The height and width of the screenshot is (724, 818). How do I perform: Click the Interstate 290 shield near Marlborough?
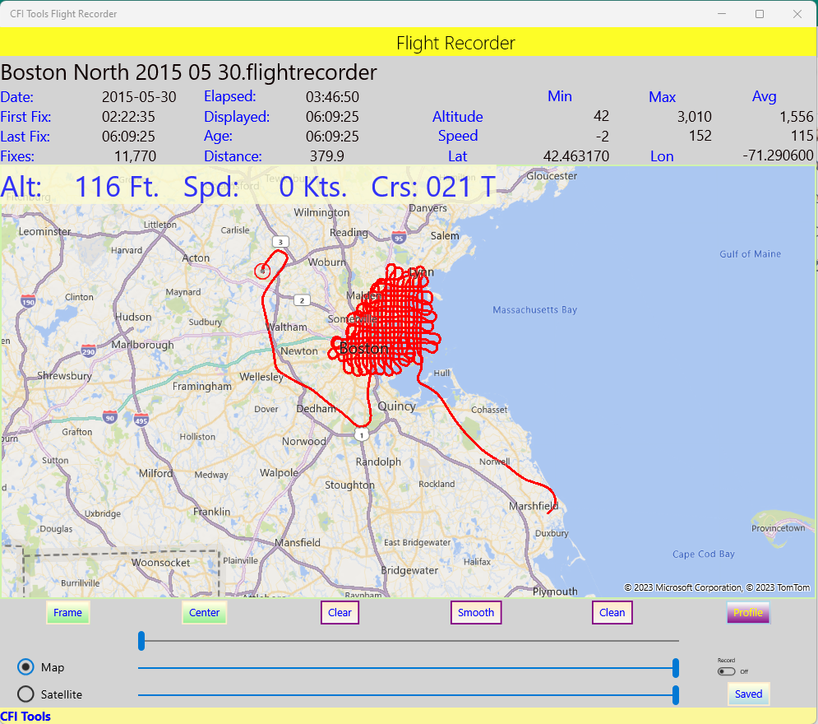tap(89, 350)
